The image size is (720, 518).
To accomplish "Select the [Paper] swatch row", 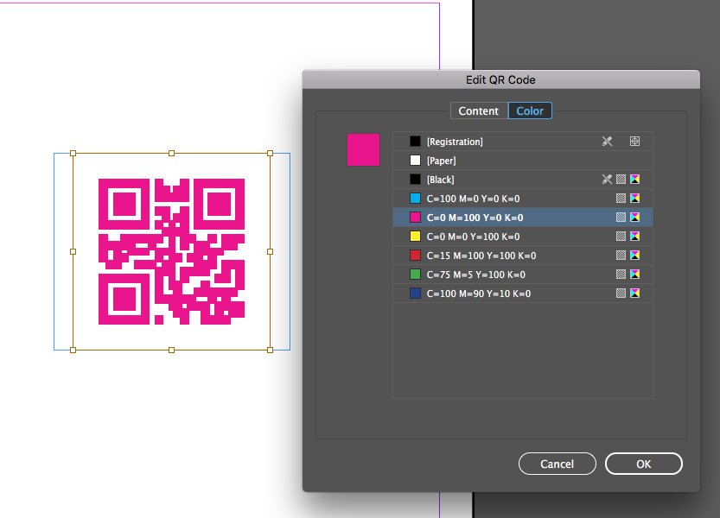I will tap(523, 161).
